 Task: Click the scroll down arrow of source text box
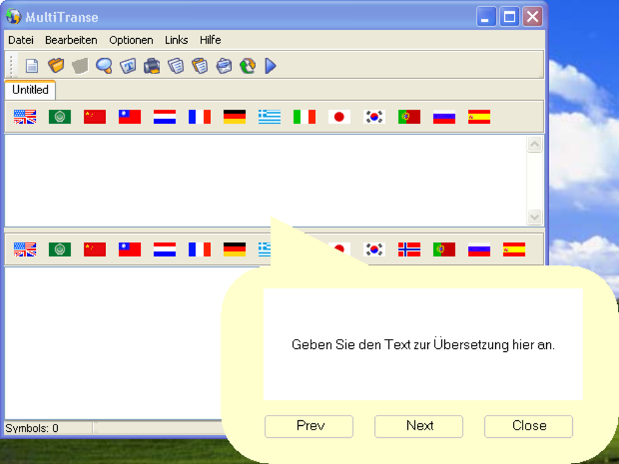535,217
